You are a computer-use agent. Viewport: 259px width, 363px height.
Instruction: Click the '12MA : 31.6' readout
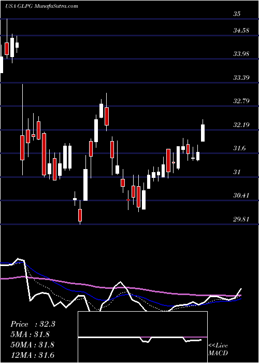click(x=33, y=355)
